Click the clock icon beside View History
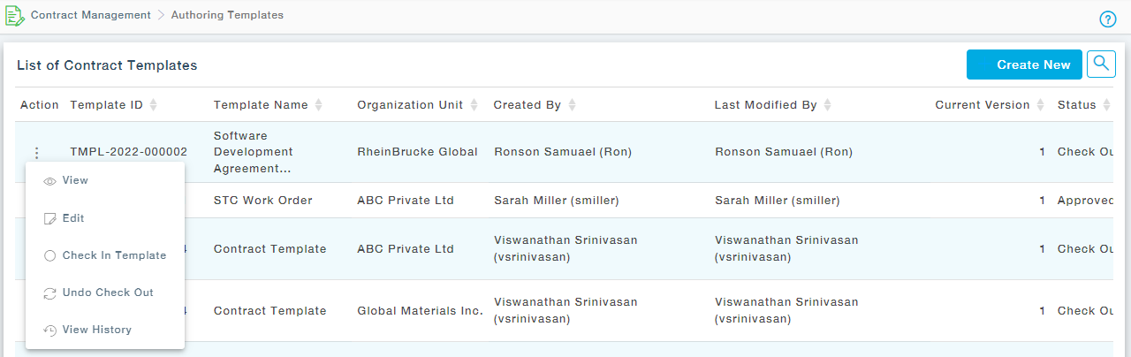This screenshot has width=1131, height=357. coord(50,330)
